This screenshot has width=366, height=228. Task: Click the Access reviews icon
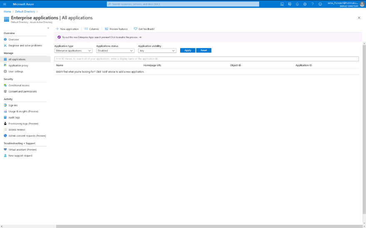[5, 130]
